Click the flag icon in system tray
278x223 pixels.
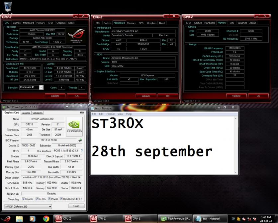point(254,219)
